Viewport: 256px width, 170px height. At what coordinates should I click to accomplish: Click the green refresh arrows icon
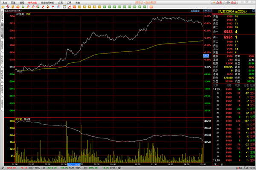point(23,7)
